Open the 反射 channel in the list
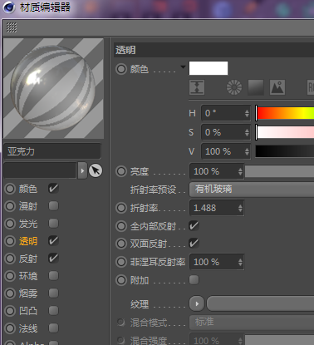Image resolution: width=314 pixels, height=345 pixels. [28, 259]
